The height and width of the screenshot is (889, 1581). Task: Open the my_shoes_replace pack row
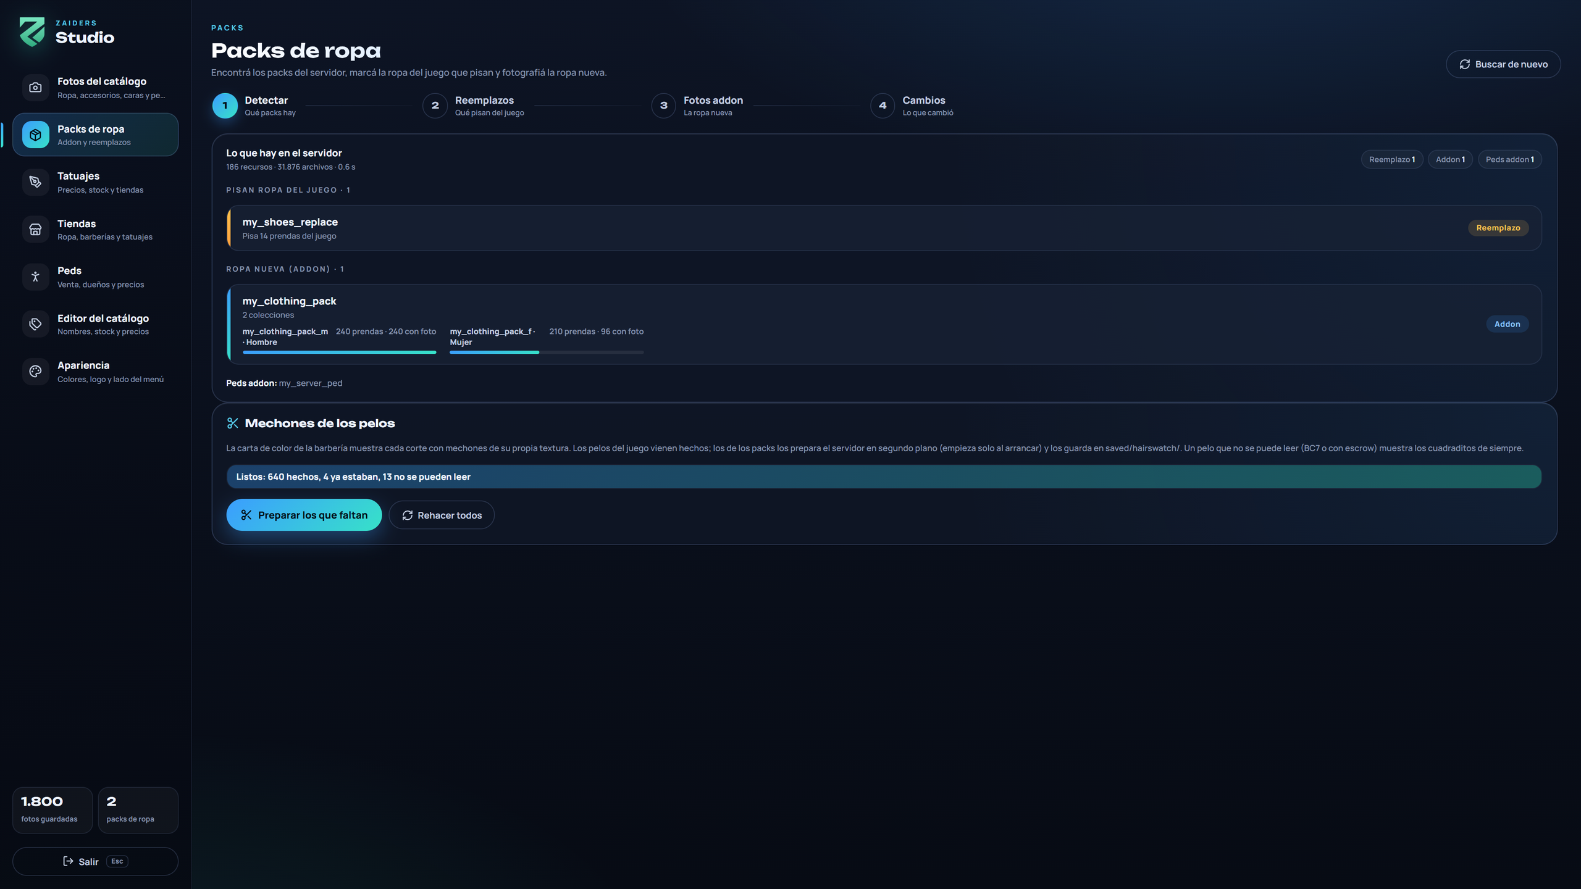[884, 228]
